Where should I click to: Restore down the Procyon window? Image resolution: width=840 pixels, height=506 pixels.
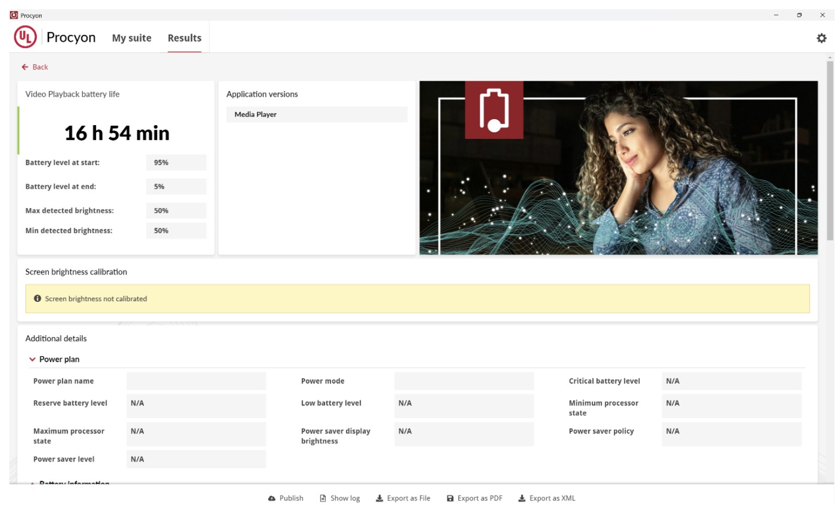(799, 15)
